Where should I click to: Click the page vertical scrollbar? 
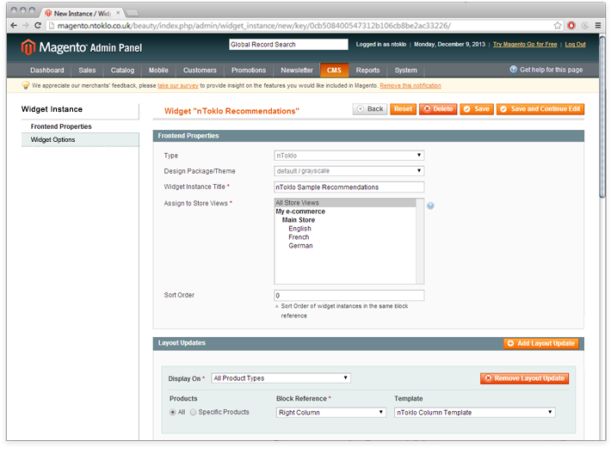tap(602, 117)
